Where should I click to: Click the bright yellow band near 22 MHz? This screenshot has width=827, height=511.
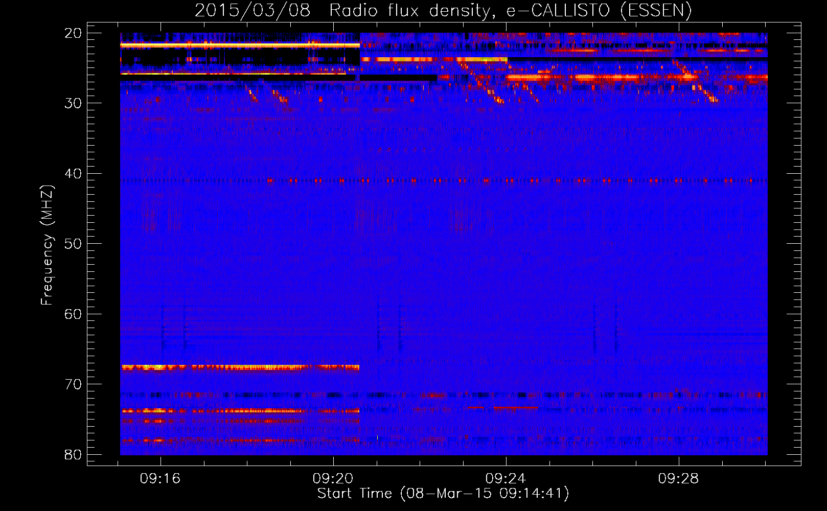(240, 45)
